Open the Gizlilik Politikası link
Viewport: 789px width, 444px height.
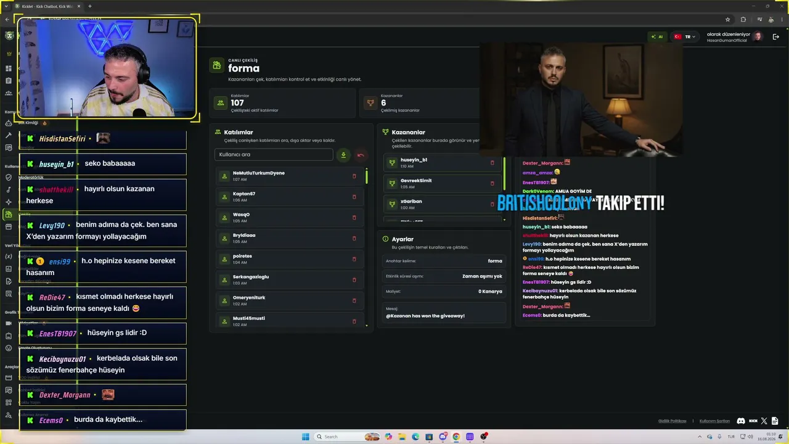coord(672,421)
